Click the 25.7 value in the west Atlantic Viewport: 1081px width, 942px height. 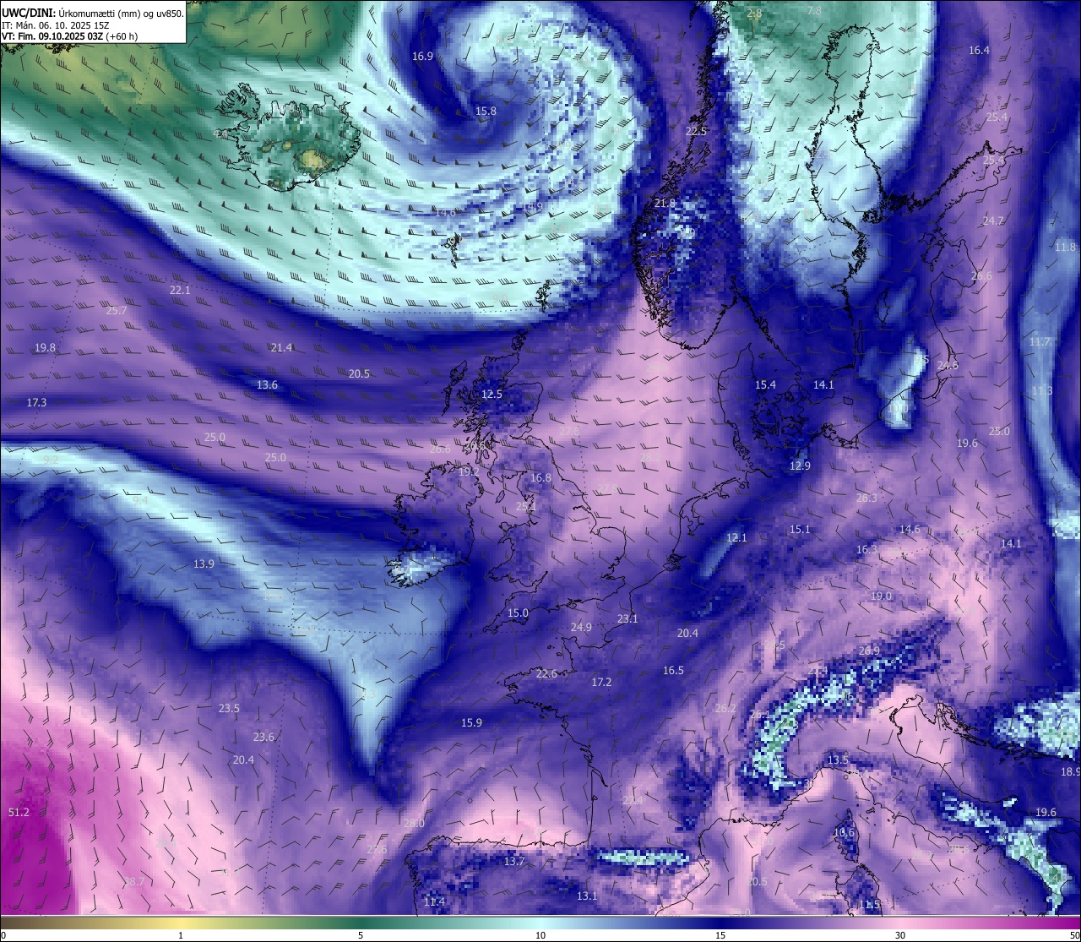[x=117, y=311]
